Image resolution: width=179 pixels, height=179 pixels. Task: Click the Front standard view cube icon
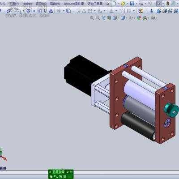click(159, 11)
